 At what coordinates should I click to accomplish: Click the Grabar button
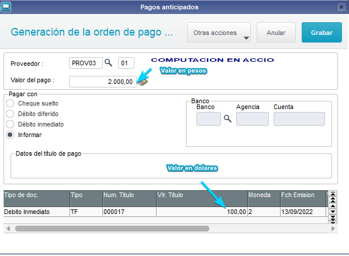[322, 33]
